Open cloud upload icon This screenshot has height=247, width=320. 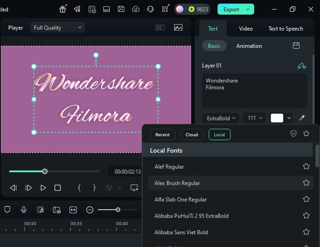pyautogui.click(x=136, y=9)
